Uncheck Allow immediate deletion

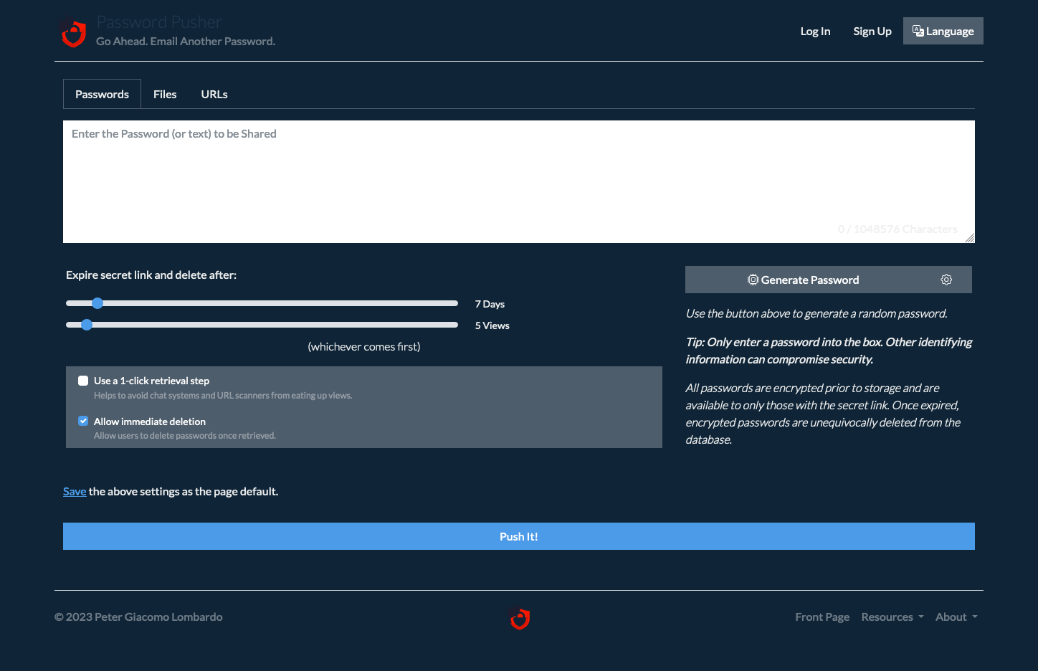(83, 421)
